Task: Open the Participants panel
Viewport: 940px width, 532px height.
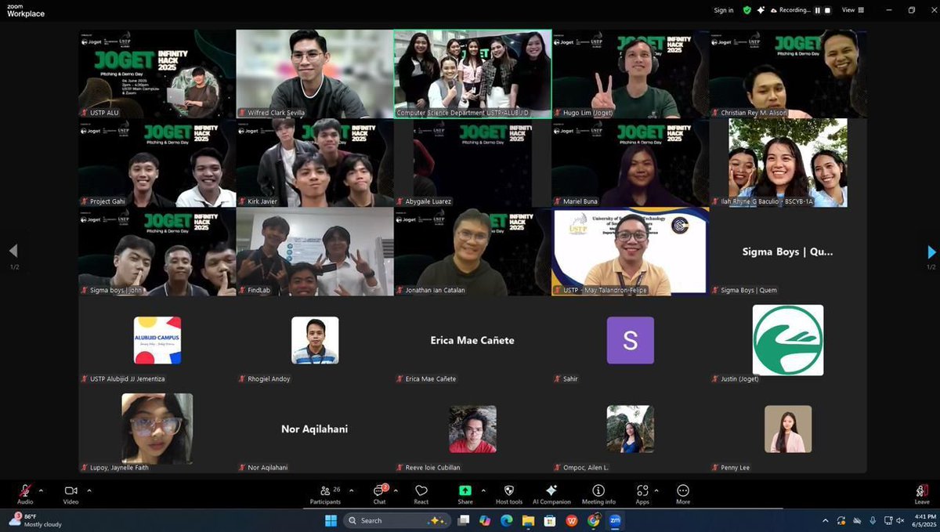Action: (325, 494)
